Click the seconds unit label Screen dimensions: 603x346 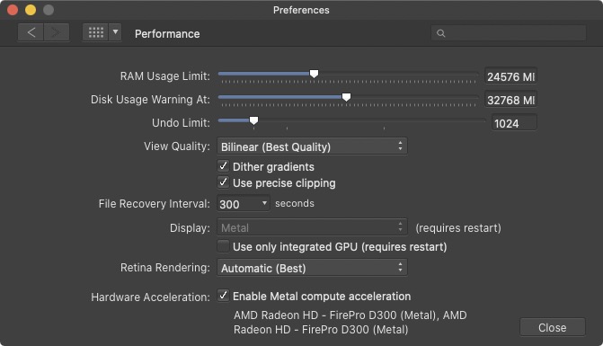(295, 203)
